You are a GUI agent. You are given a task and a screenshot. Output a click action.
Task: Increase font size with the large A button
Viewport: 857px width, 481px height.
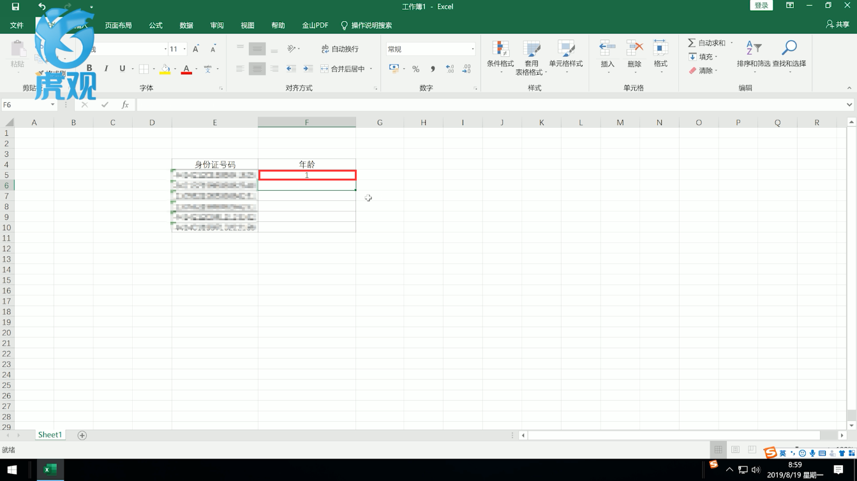pos(196,49)
